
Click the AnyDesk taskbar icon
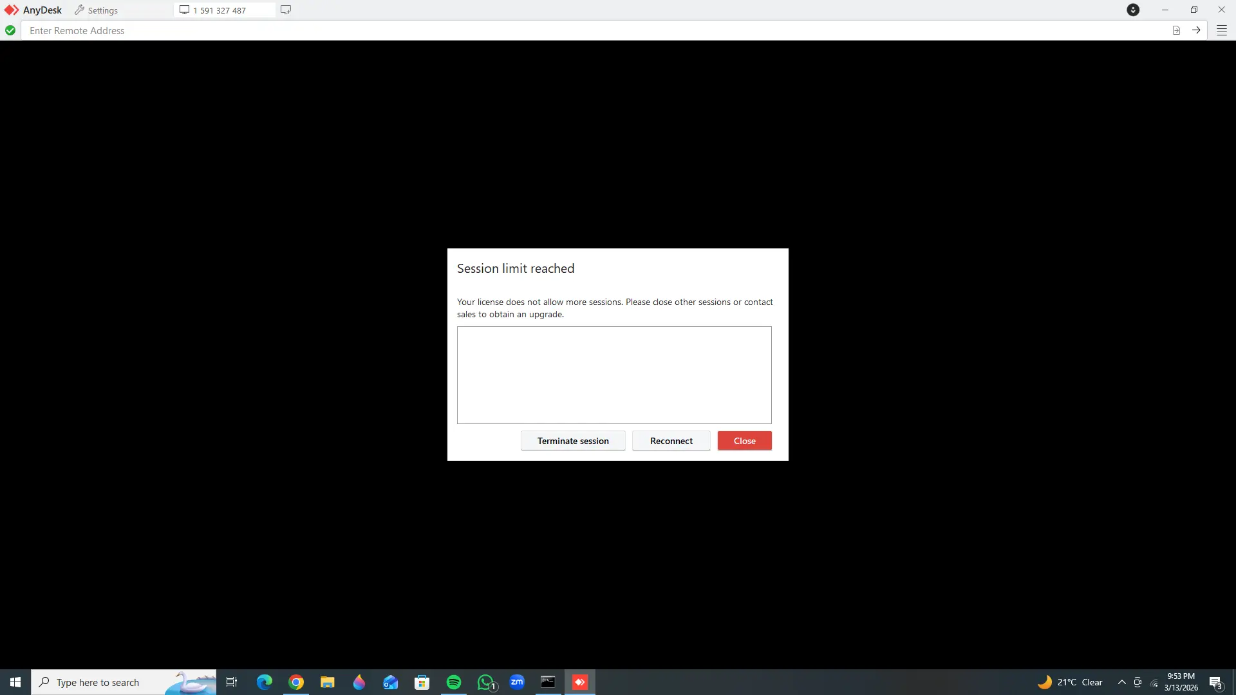tap(580, 682)
